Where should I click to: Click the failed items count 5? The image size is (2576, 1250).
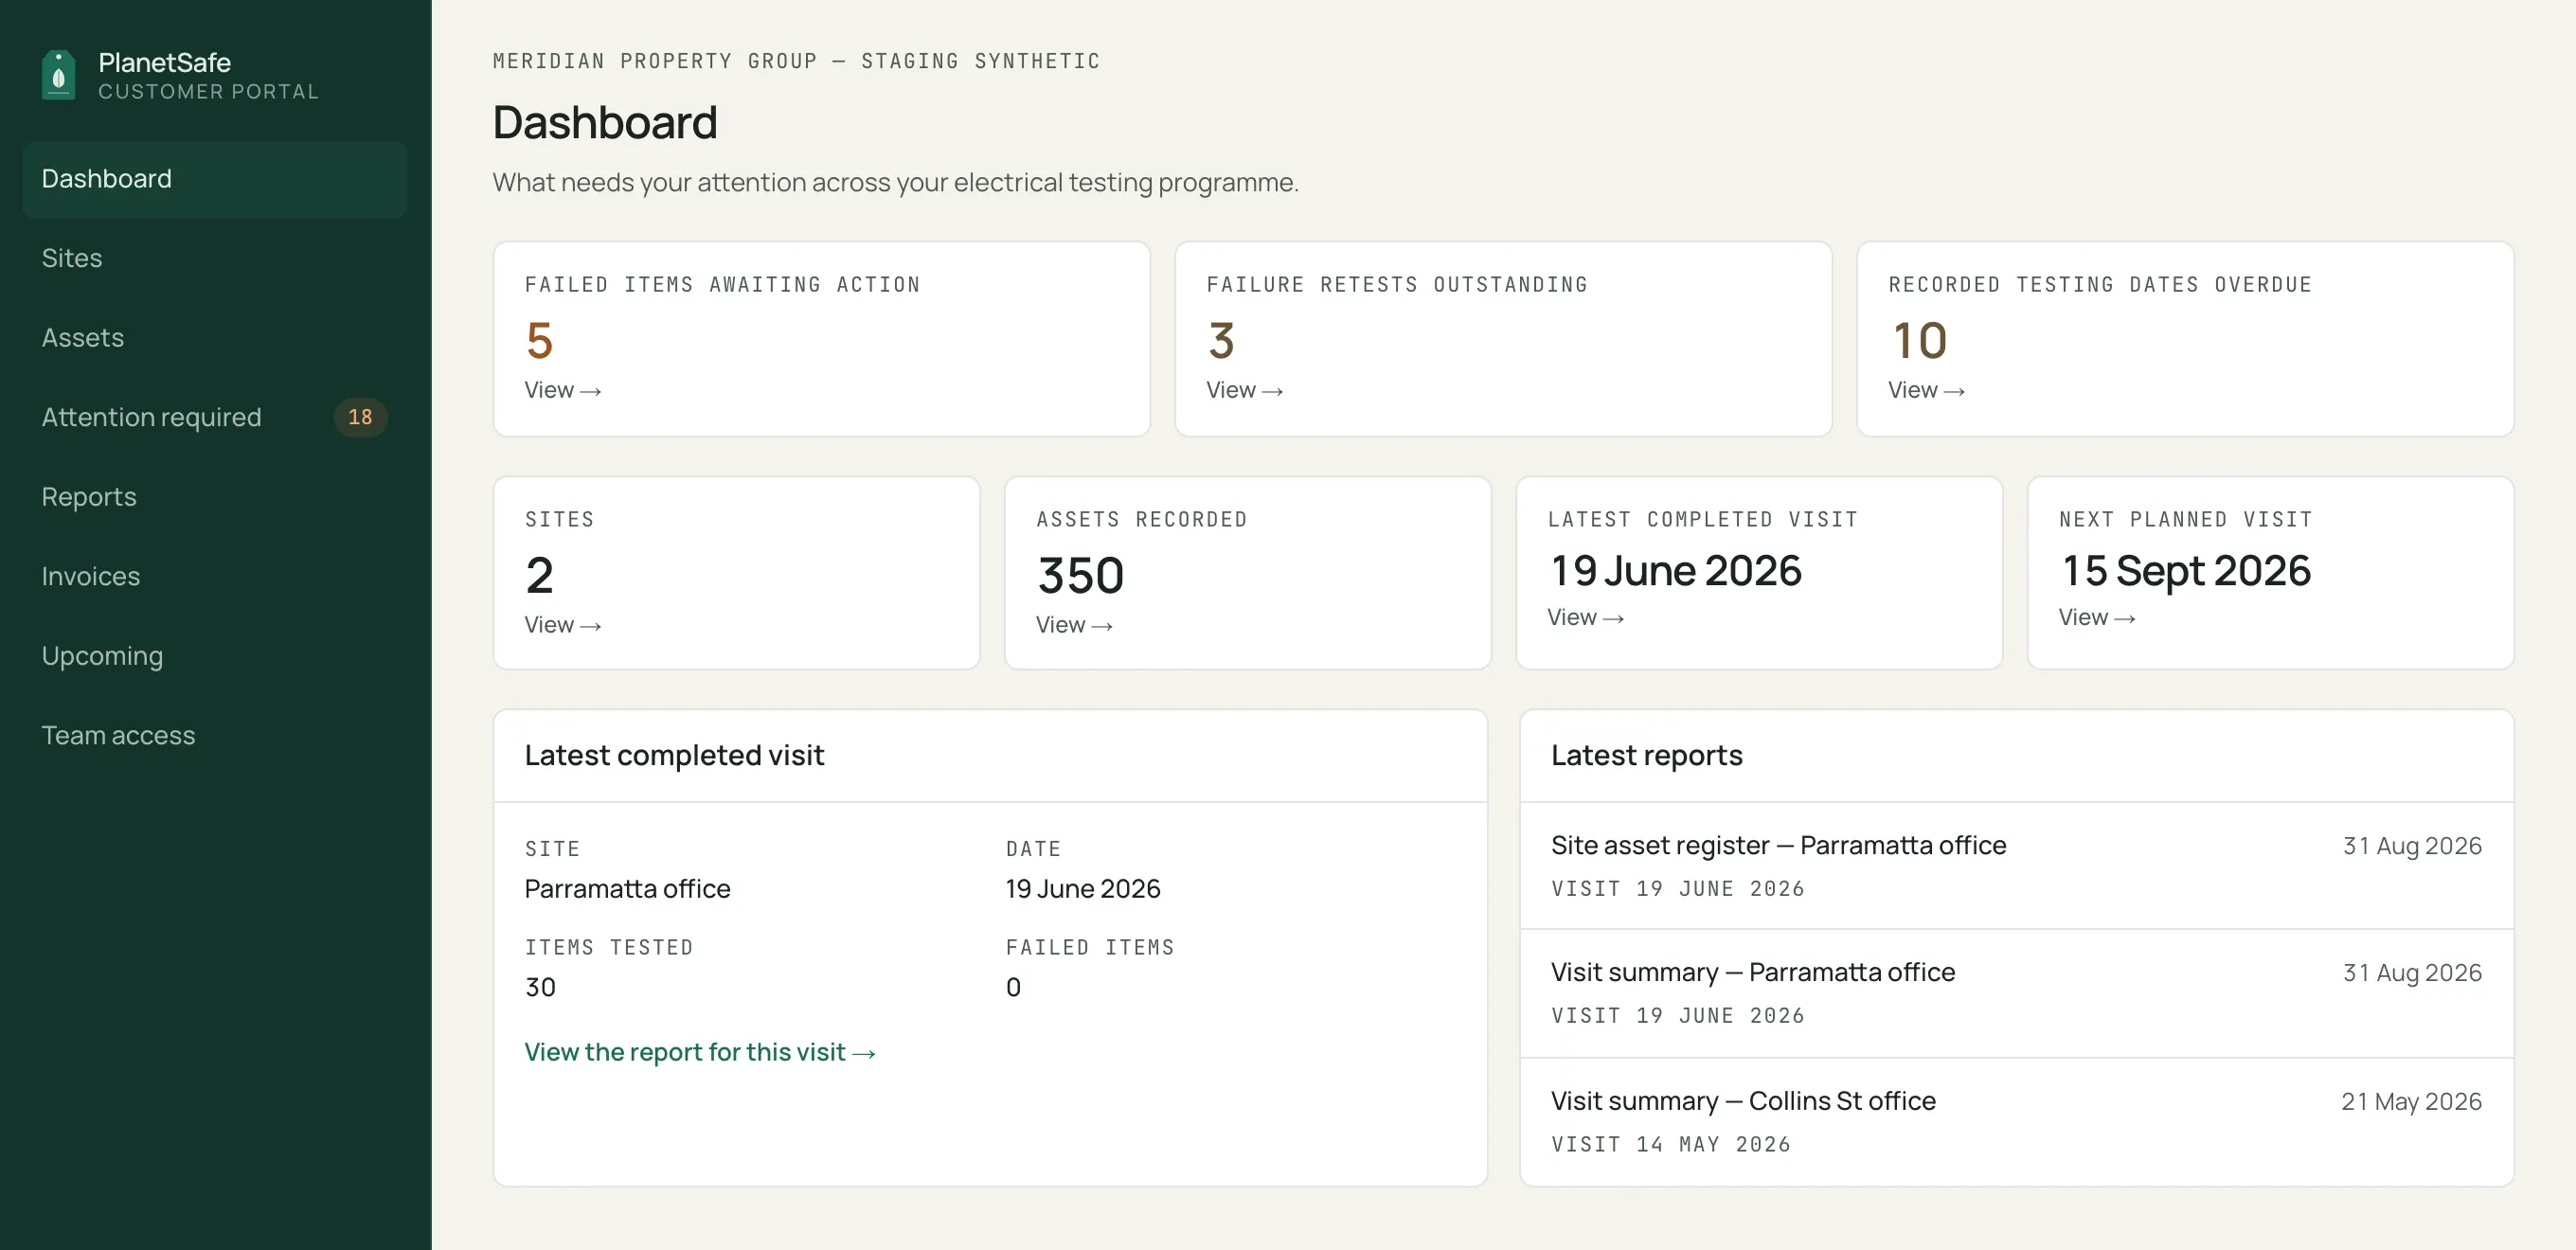(539, 341)
